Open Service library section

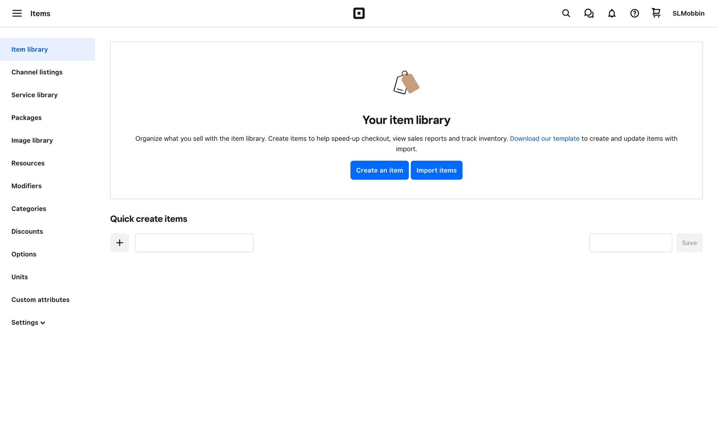34,95
